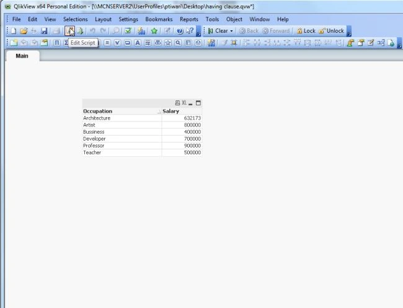Image resolution: width=403 pixels, height=308 pixels.
Task: Open Current Selections with the green checkmark icon
Action: pyautogui.click(x=128, y=31)
